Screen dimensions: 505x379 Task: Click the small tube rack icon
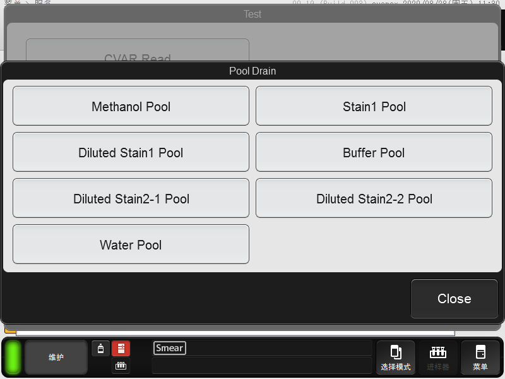[x=121, y=366]
